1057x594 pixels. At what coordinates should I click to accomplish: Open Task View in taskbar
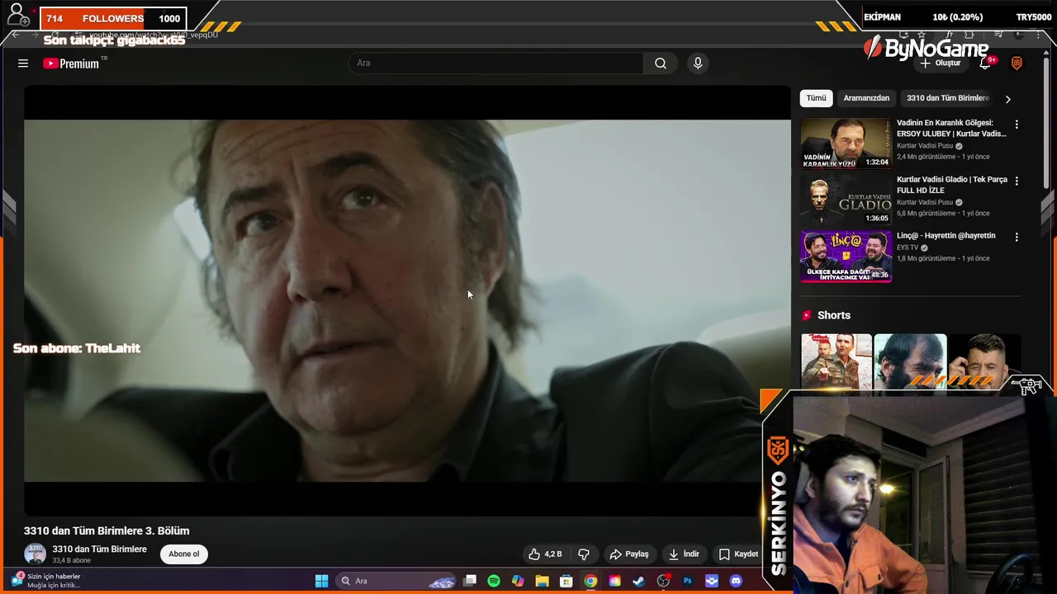[x=470, y=581]
